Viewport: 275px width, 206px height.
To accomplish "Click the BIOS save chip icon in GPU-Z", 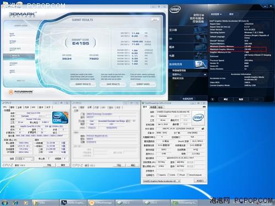I will pyautogui.click(x=203, y=129).
